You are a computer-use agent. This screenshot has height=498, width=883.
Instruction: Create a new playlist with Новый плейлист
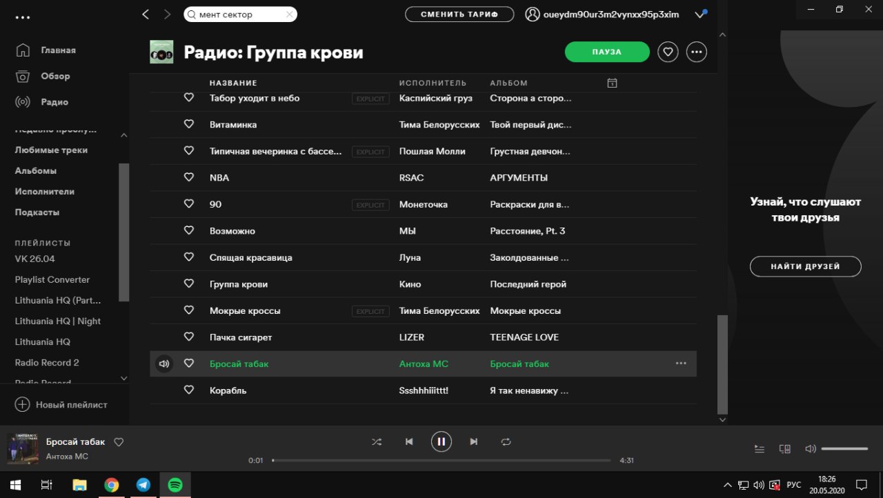click(x=61, y=405)
